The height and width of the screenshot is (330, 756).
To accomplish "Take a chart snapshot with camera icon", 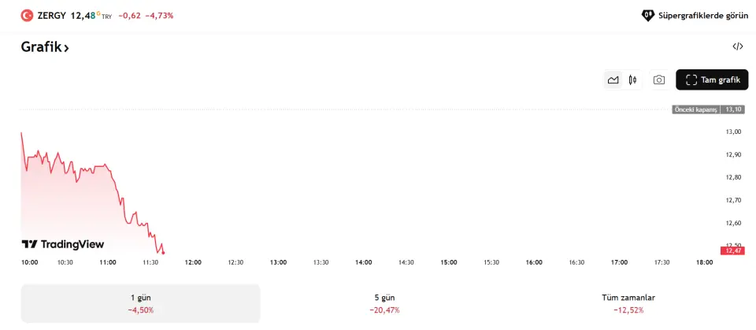I will [659, 80].
